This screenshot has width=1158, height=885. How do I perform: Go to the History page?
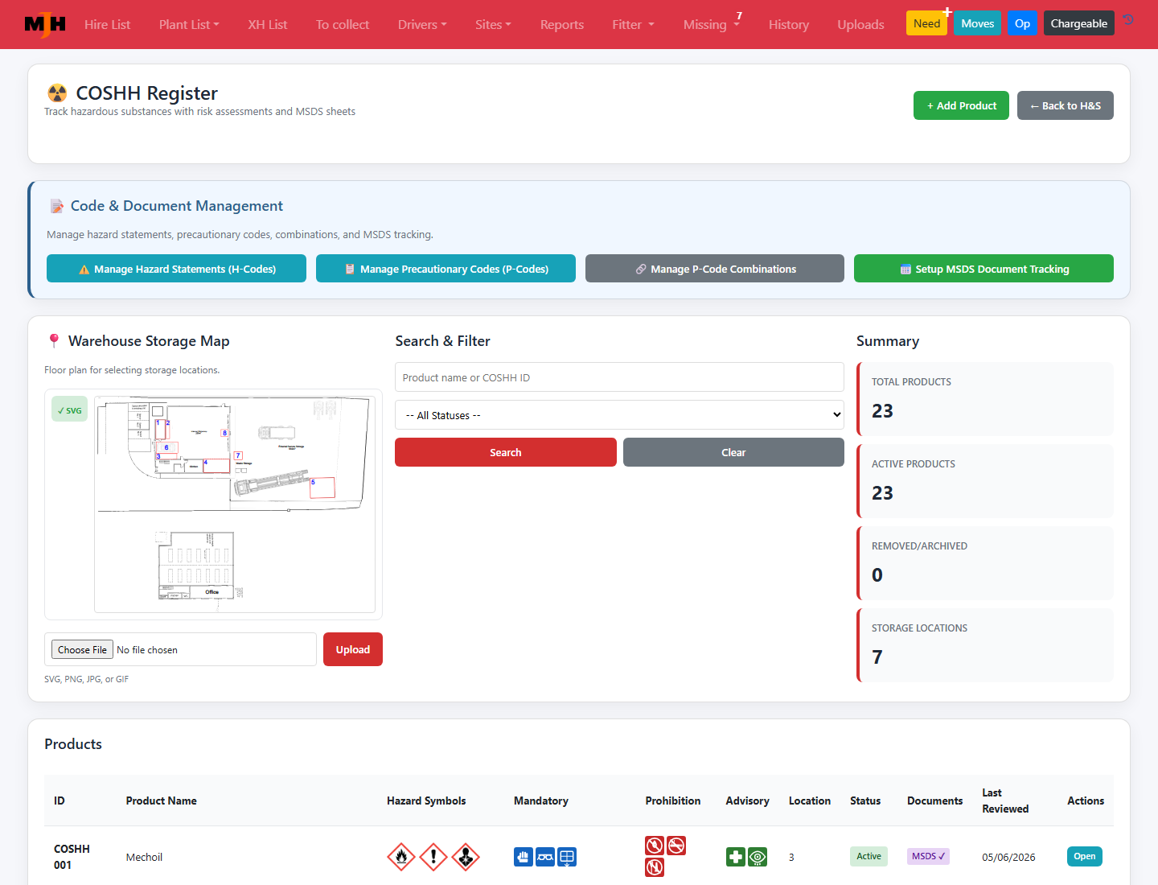tap(789, 24)
